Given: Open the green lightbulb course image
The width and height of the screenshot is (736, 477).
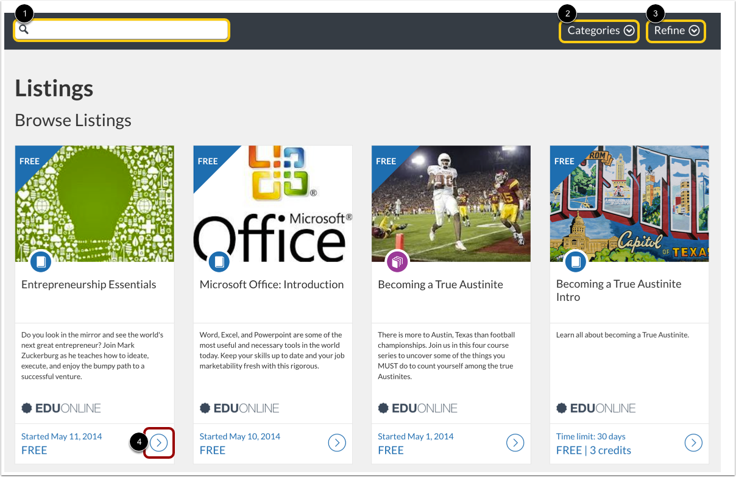Looking at the screenshot, I should click(94, 203).
